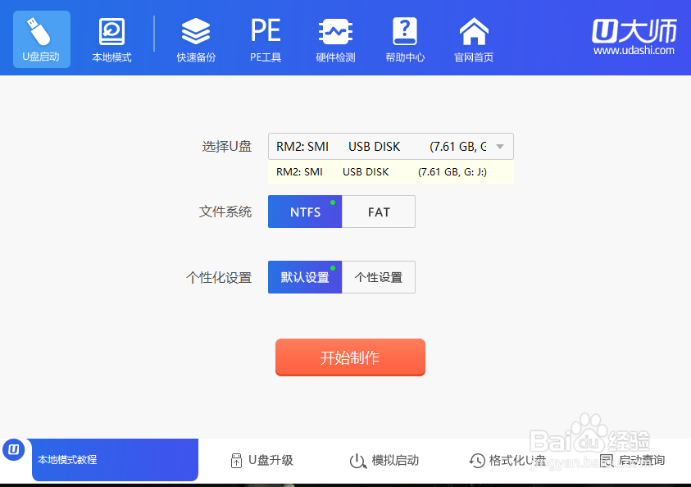Image resolution: width=691 pixels, height=487 pixels.
Task: Click the PE工具 icon
Action: pos(264,39)
